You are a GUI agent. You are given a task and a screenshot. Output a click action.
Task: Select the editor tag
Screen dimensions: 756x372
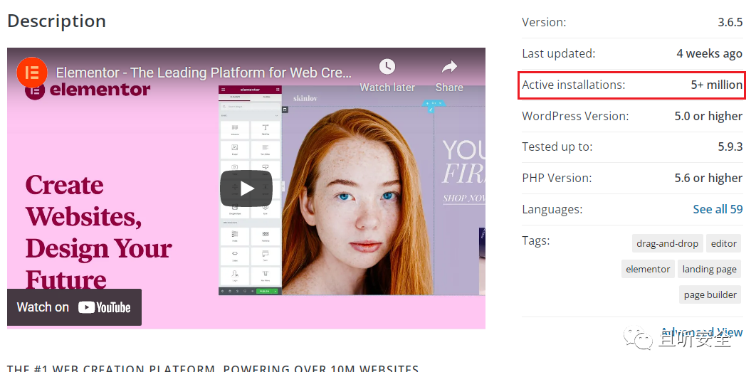click(x=724, y=243)
